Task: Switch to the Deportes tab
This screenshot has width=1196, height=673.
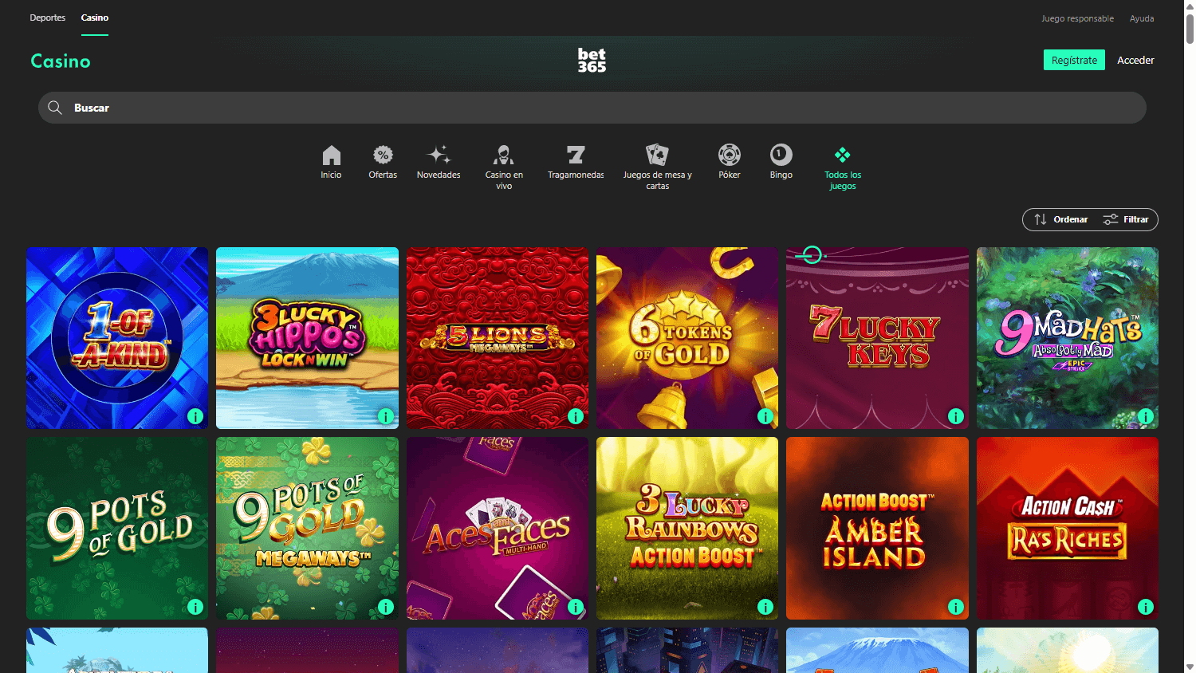Action: (47, 17)
